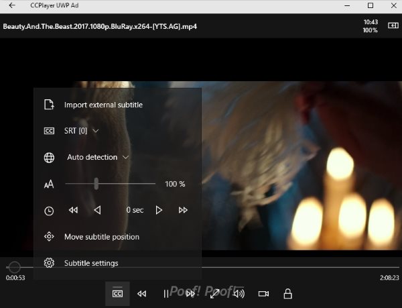Image resolution: width=402 pixels, height=308 pixels.
Task: Click the move subtitle position target icon
Action: tap(49, 236)
